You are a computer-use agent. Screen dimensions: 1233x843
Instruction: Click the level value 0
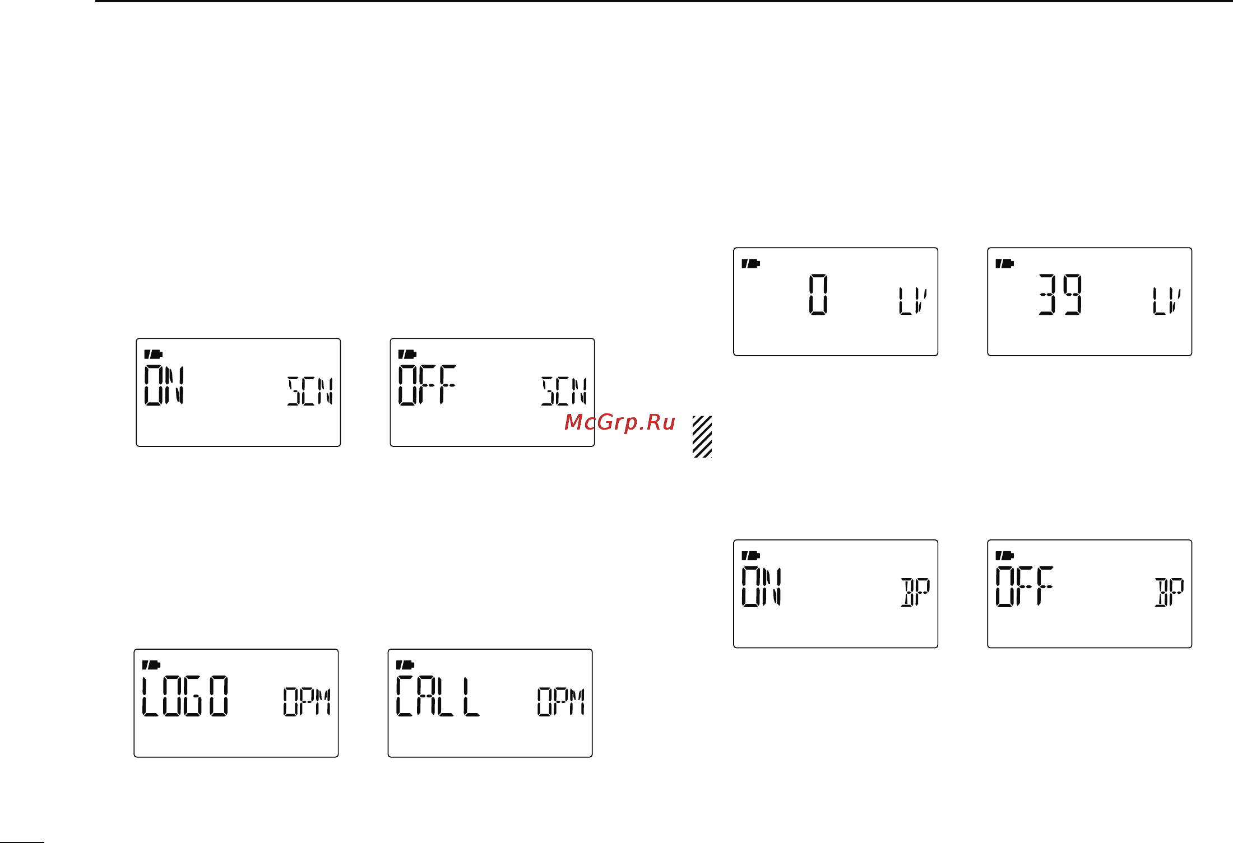818,294
